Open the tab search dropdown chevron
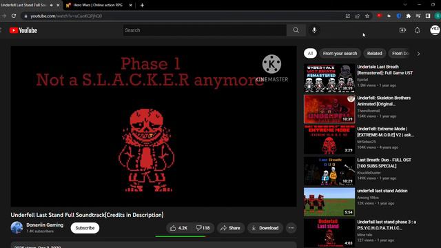Image resolution: width=441 pixels, height=248 pixels. 405,5
